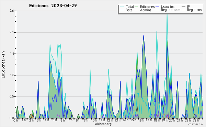Click the '8 h' x-axis label
Screen dimensions: 206x127
[78, 120]
